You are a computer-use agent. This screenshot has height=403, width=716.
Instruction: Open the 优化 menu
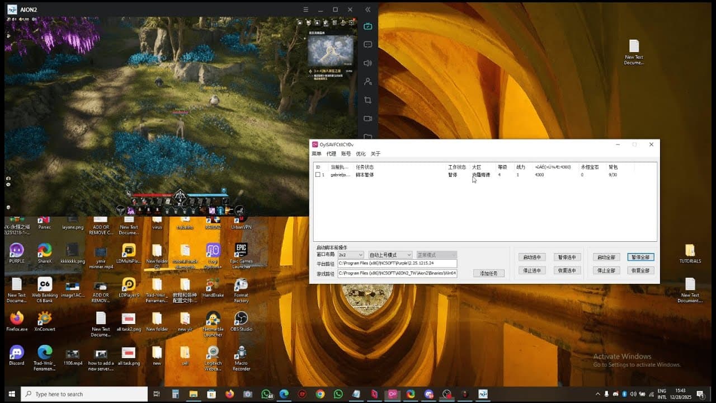pyautogui.click(x=361, y=154)
